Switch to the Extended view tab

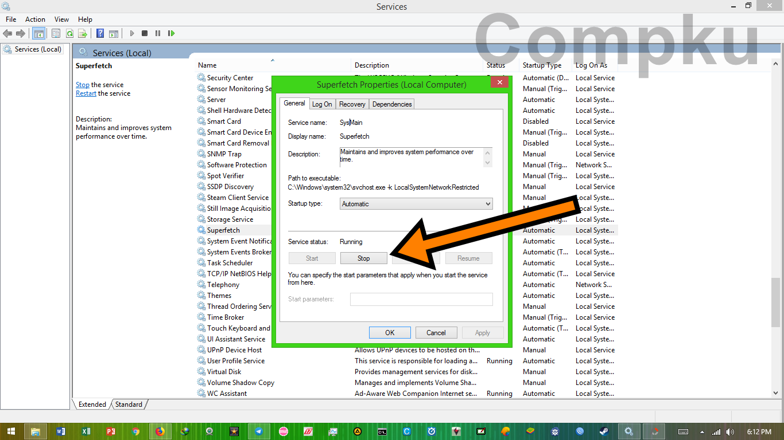tap(92, 404)
